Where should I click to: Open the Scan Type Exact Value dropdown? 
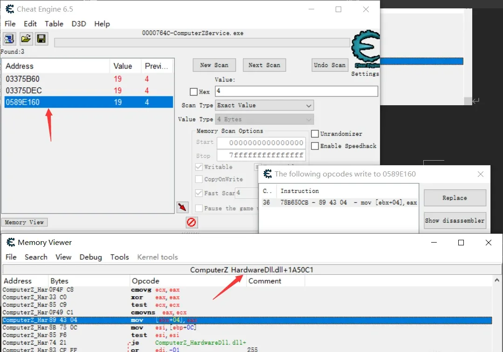coord(265,105)
